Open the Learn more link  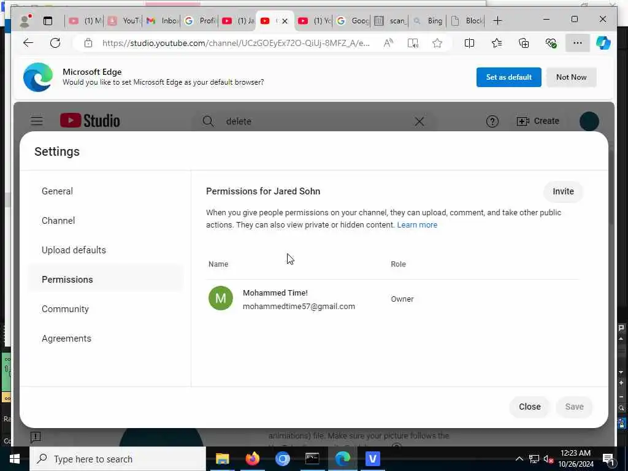point(417,224)
